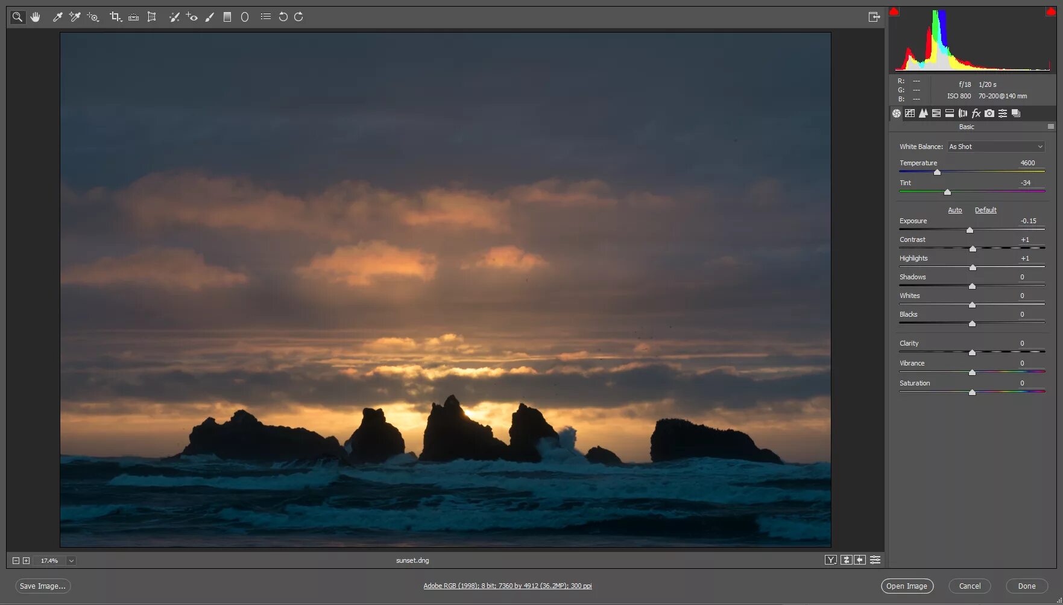Open the zoom level dropdown

tap(71, 560)
